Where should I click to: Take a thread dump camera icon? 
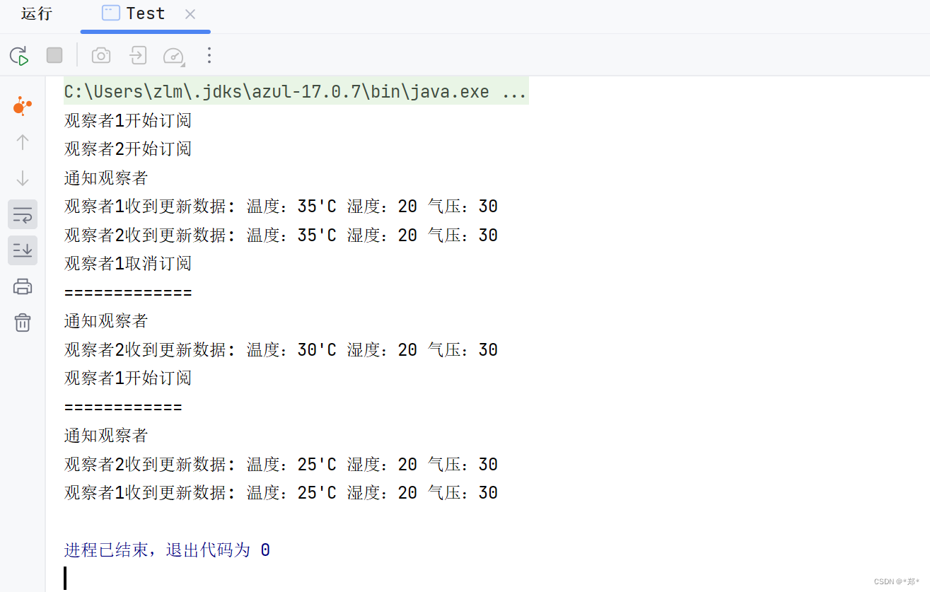click(101, 55)
